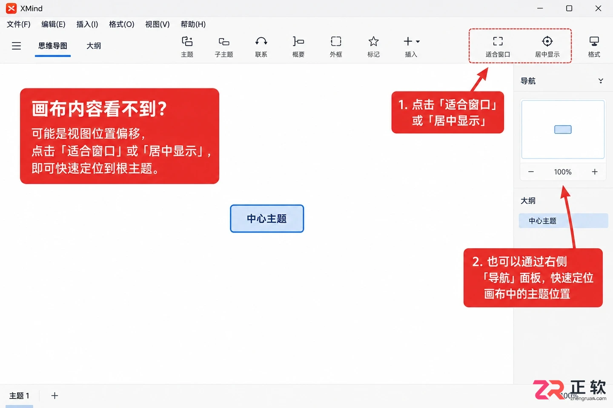613x408 pixels.
Task: Open the Format (格式(O)) menu
Action: [x=121, y=24]
